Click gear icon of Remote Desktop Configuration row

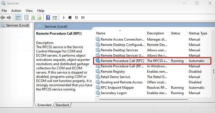click(x=98, y=45)
